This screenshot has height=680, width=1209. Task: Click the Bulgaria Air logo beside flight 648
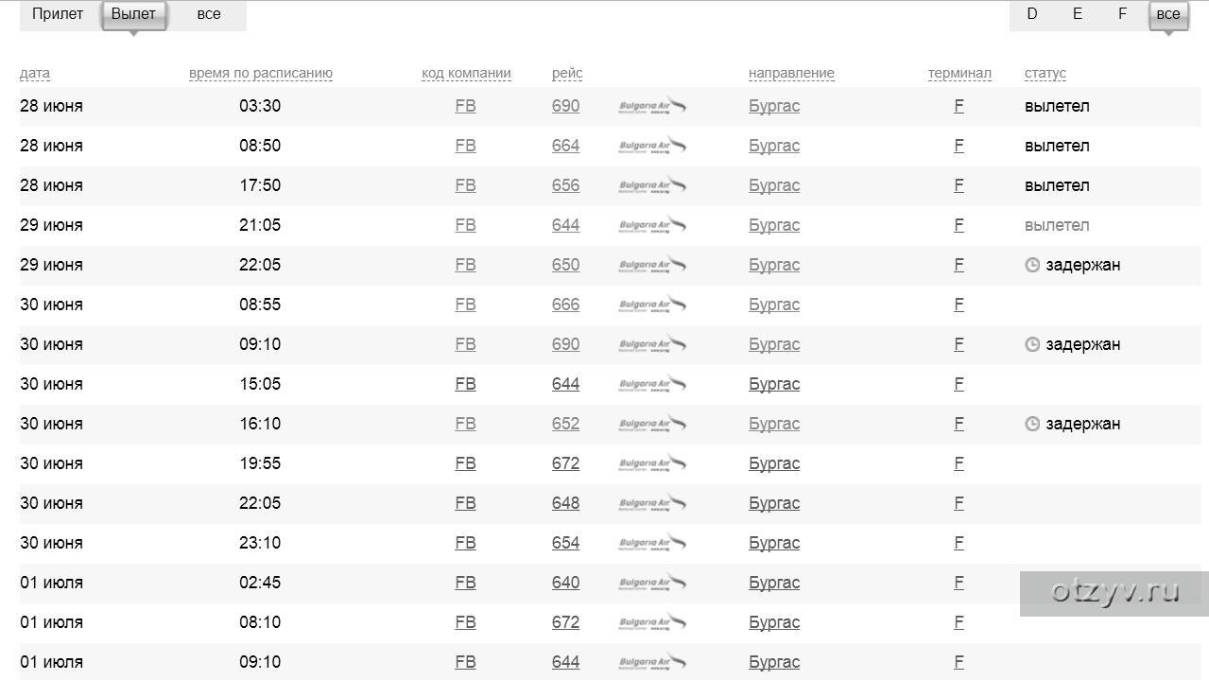pos(652,503)
